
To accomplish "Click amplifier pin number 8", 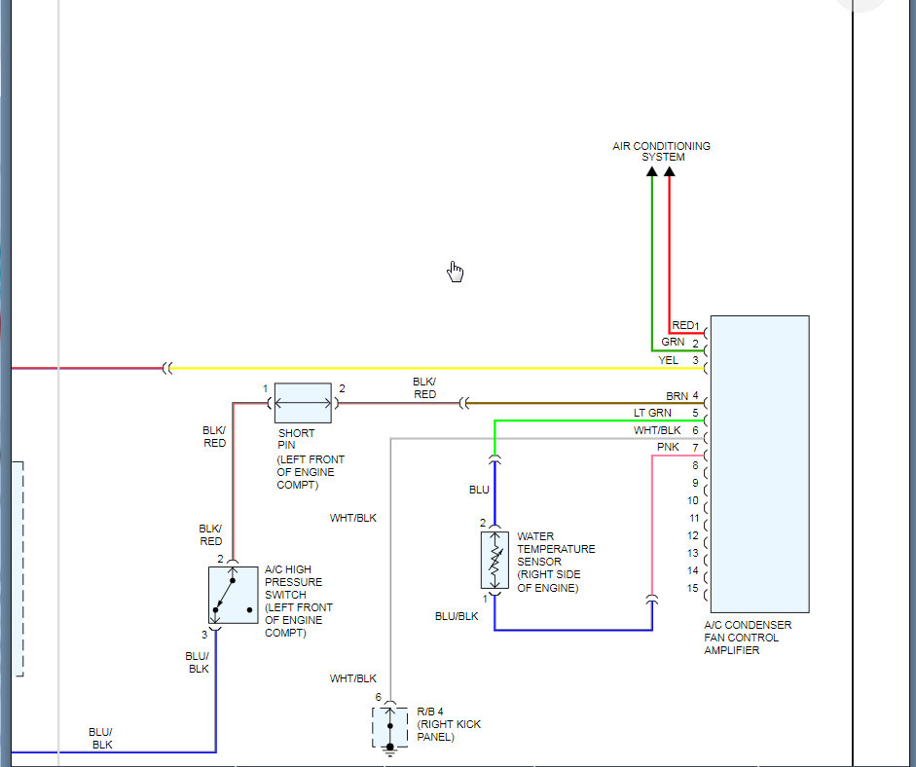I will [695, 465].
